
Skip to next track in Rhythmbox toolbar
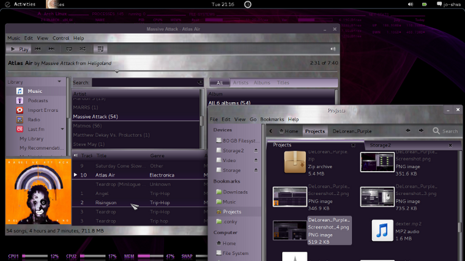tap(51, 49)
